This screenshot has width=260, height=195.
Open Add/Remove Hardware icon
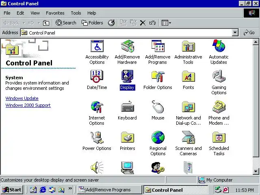tap(127, 52)
